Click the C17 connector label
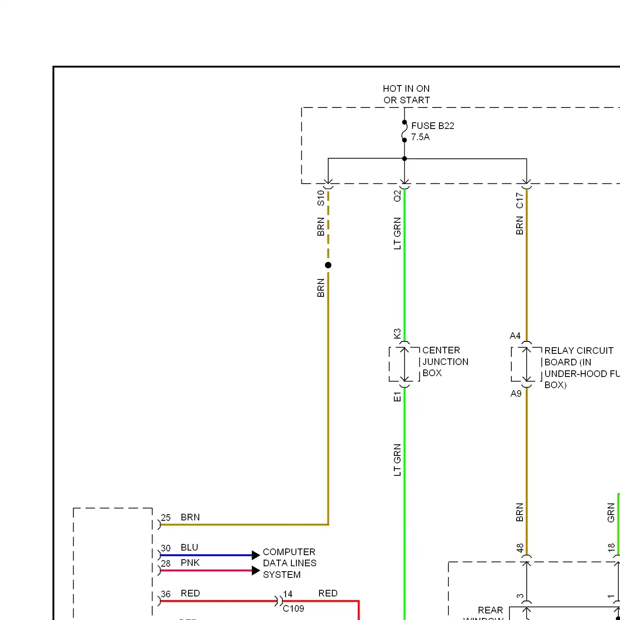The image size is (620, 620). 520,200
